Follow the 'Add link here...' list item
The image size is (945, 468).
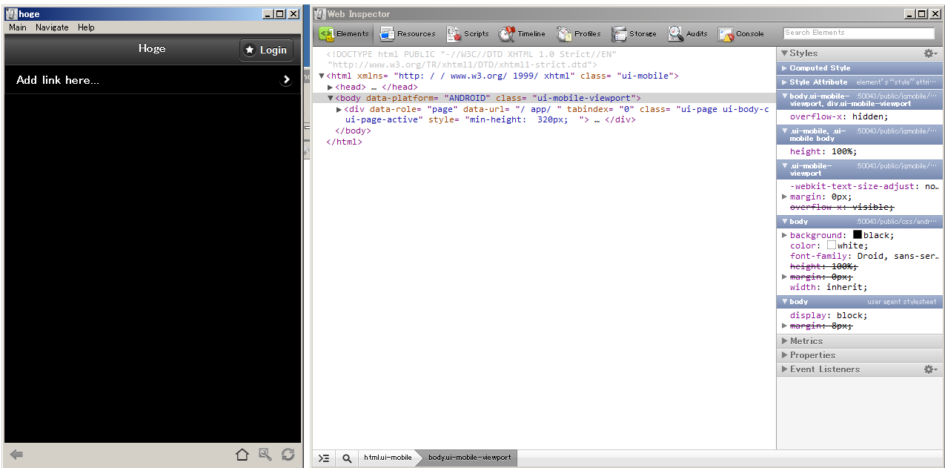tap(153, 80)
